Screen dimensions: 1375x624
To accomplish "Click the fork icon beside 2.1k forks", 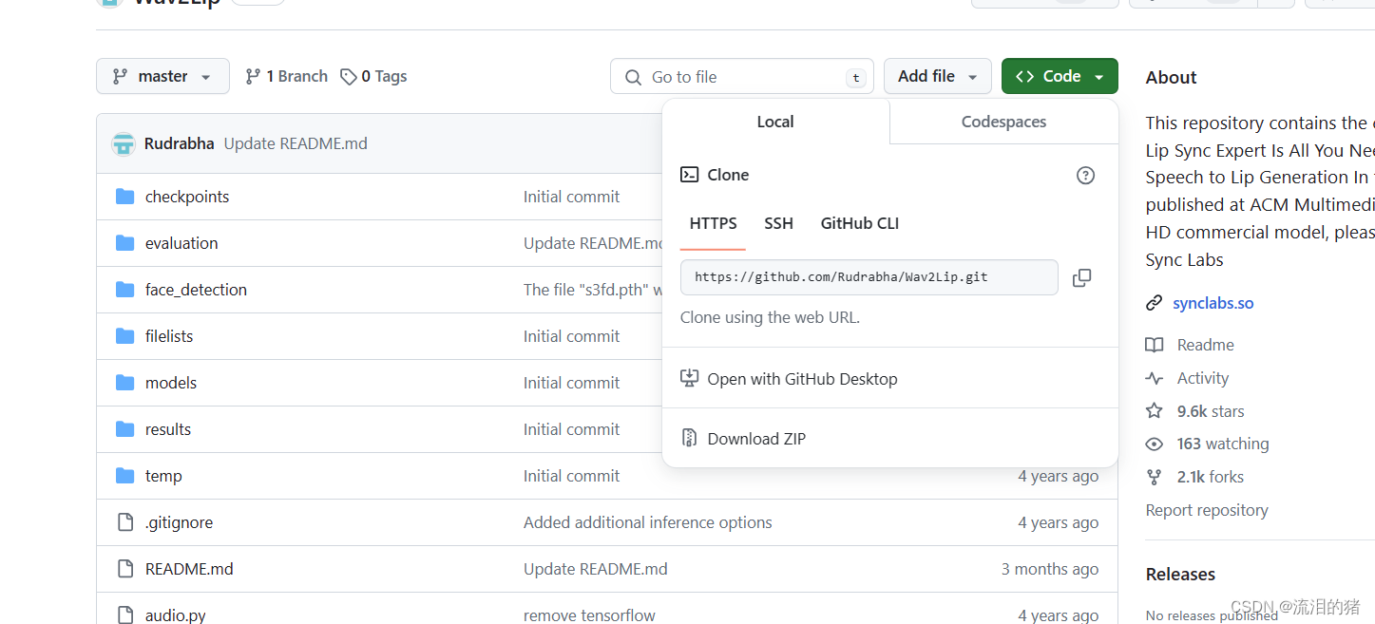I will pyautogui.click(x=1155, y=477).
